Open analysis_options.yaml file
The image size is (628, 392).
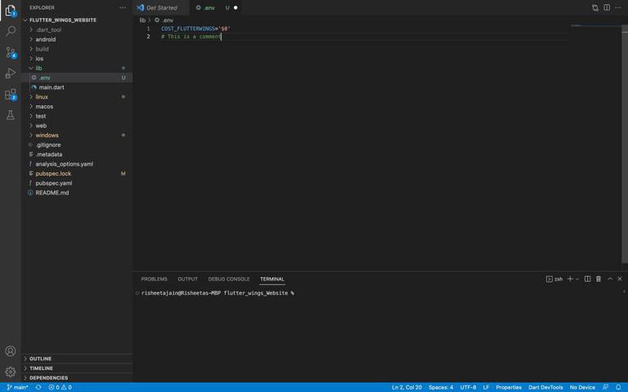point(77,164)
